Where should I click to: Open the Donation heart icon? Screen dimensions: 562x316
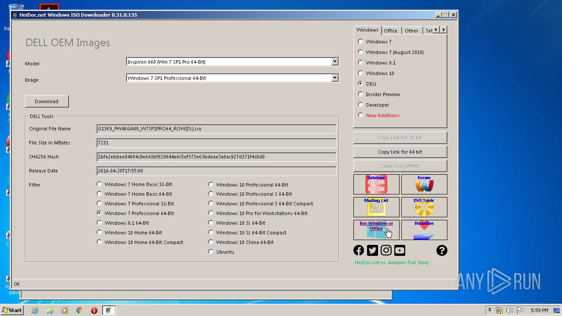(424, 230)
